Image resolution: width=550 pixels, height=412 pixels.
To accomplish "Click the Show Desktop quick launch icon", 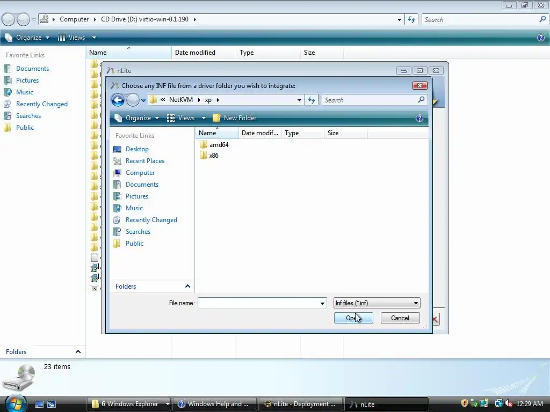I will [39, 404].
